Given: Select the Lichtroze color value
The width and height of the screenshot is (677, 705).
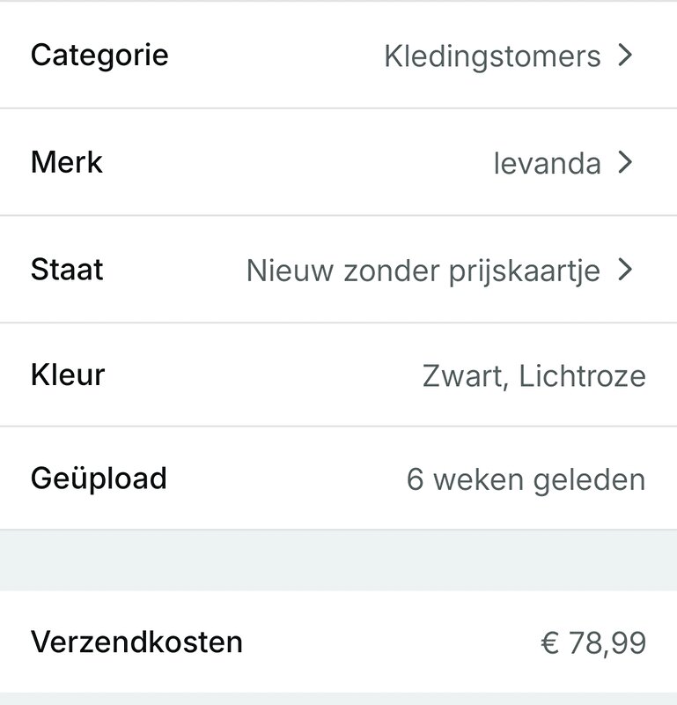Looking at the screenshot, I should point(582,376).
